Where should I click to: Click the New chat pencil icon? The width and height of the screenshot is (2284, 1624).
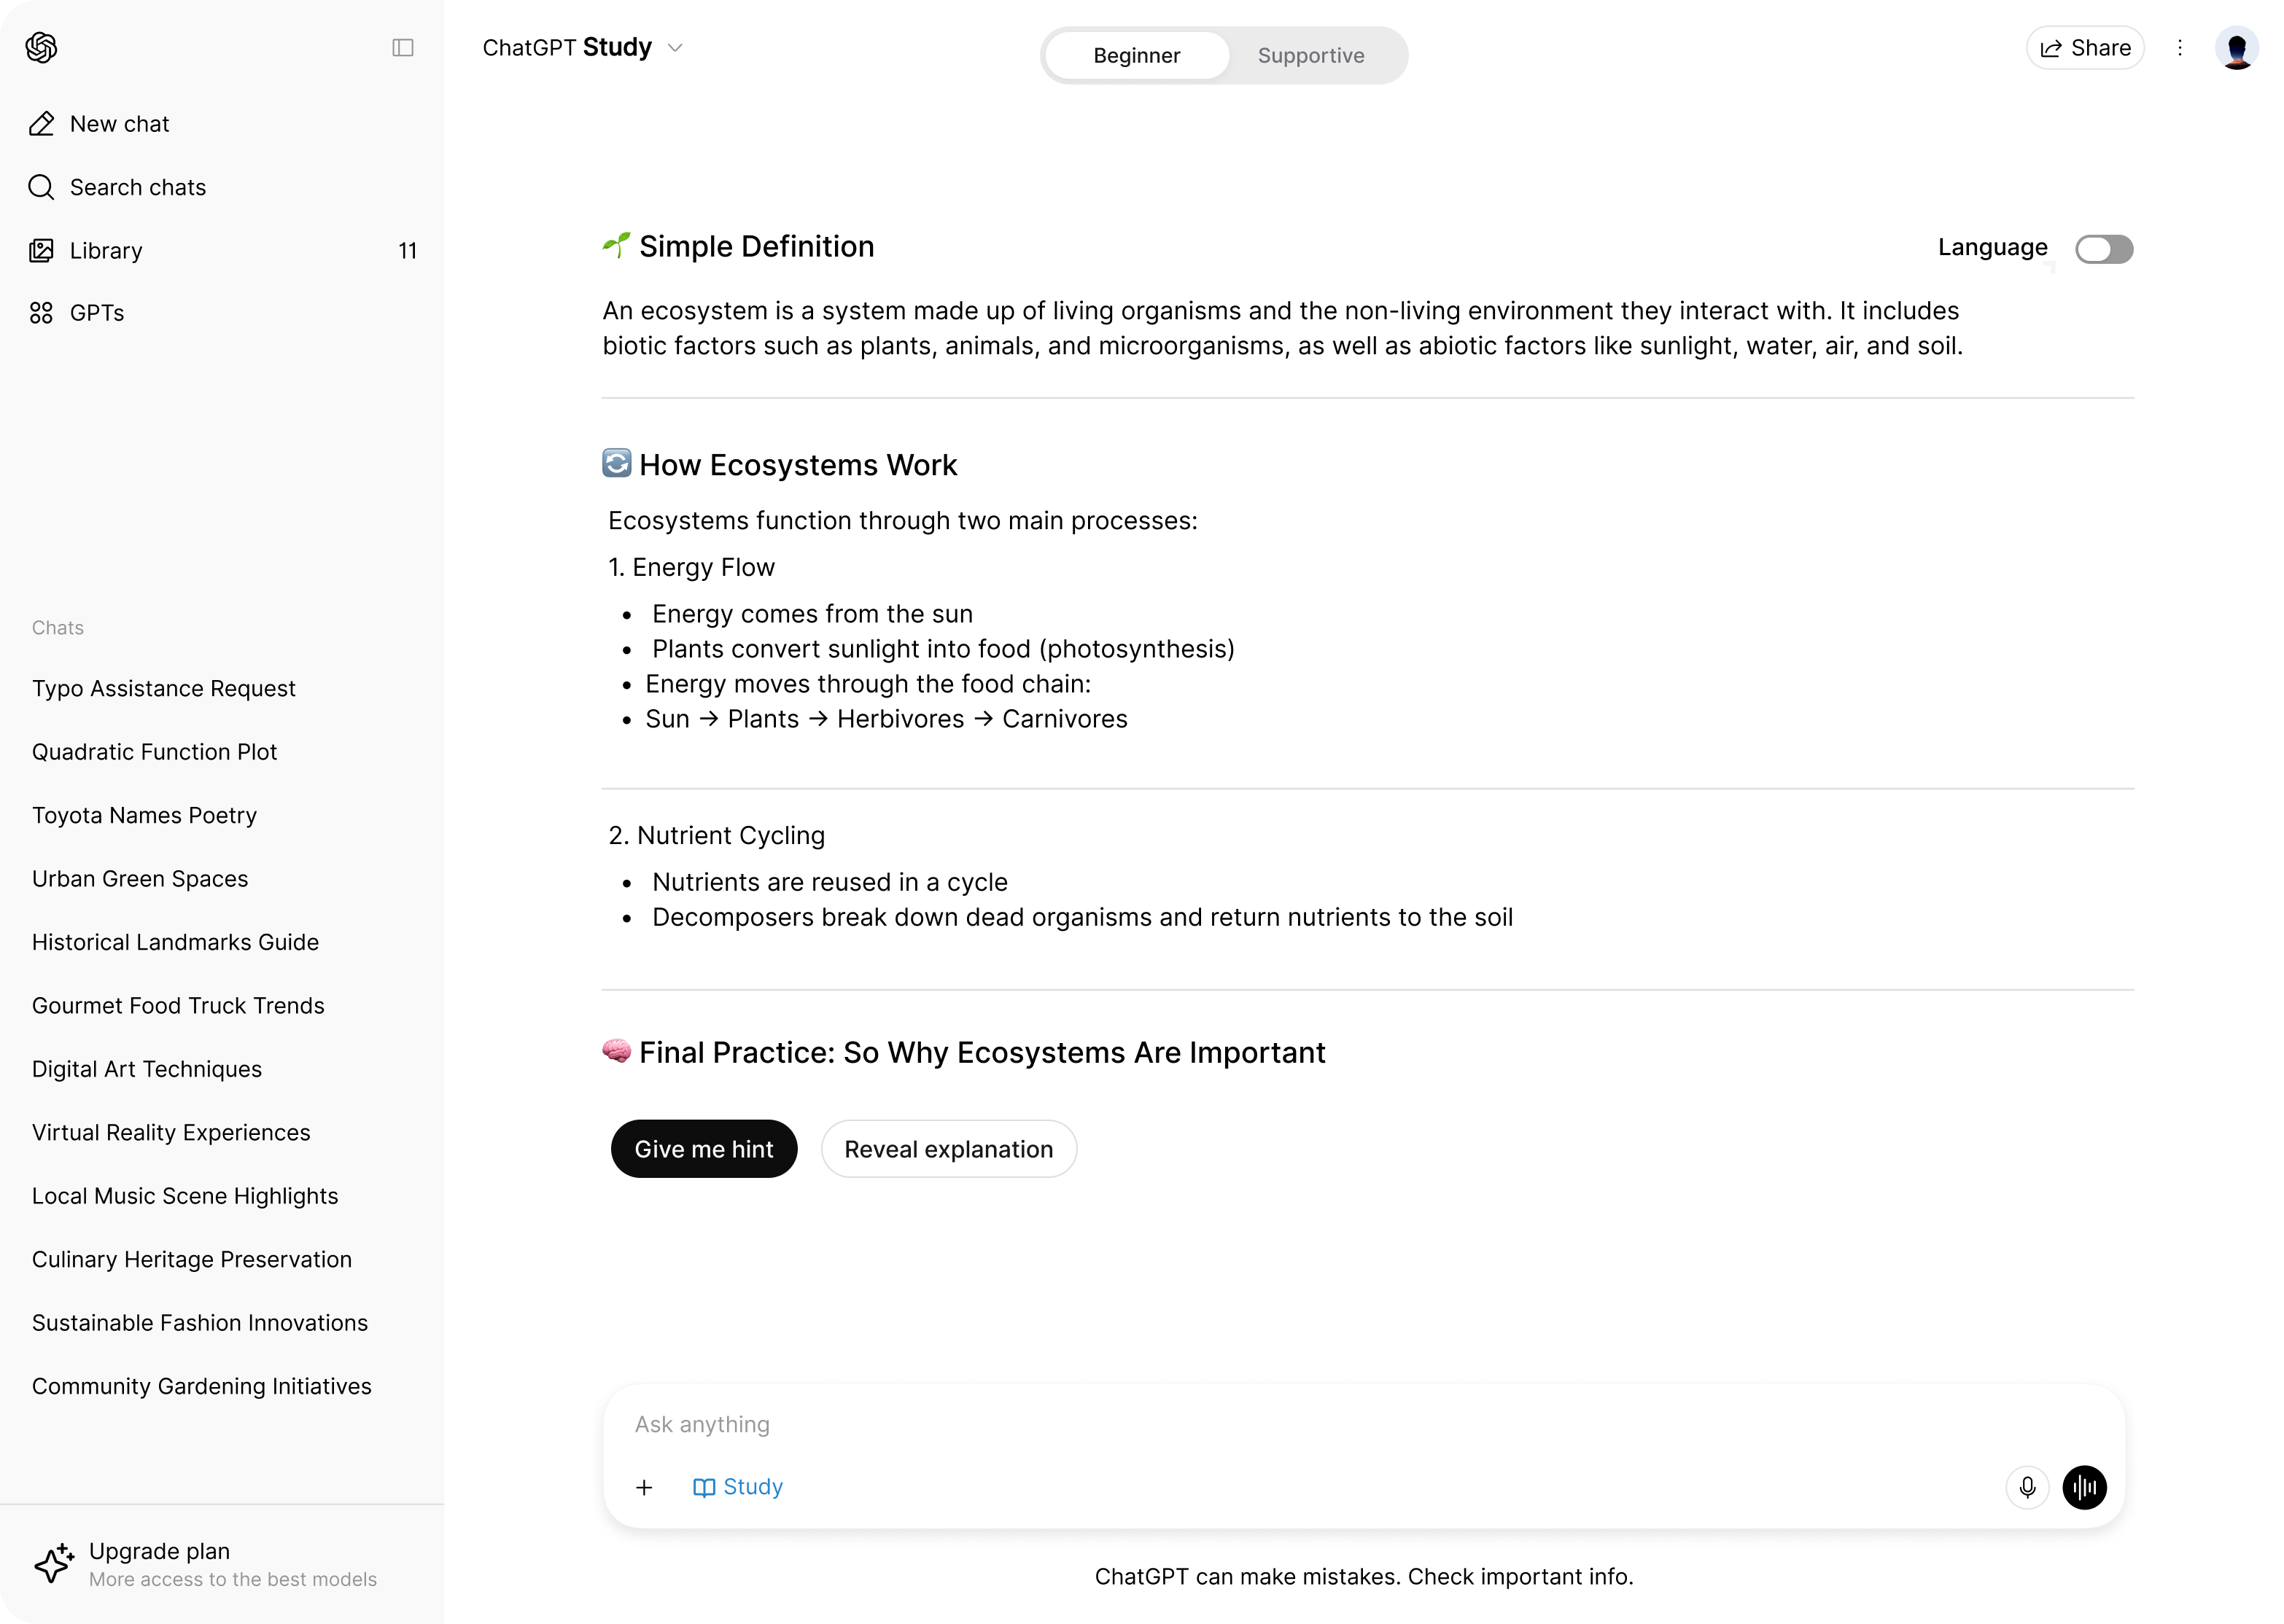[x=41, y=124]
